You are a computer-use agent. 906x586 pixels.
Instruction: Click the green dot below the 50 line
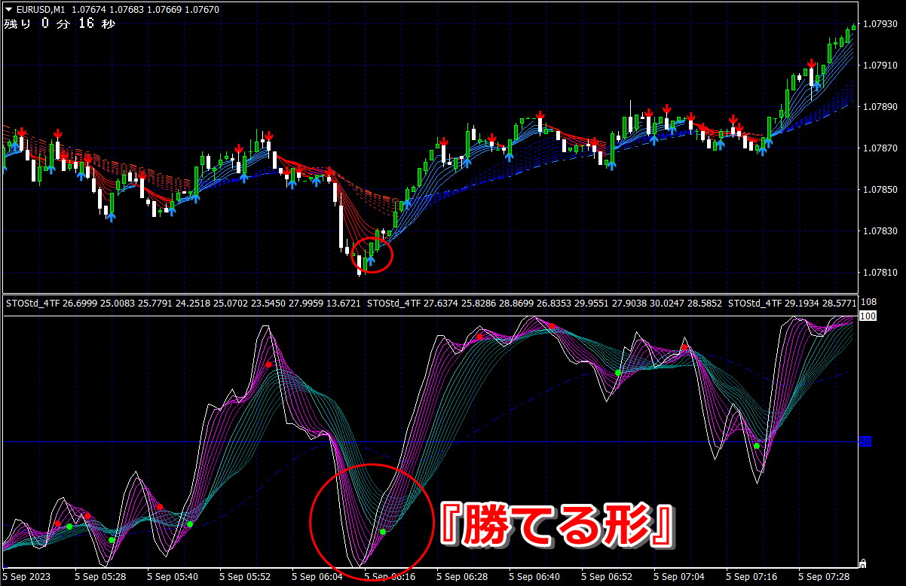(x=757, y=446)
